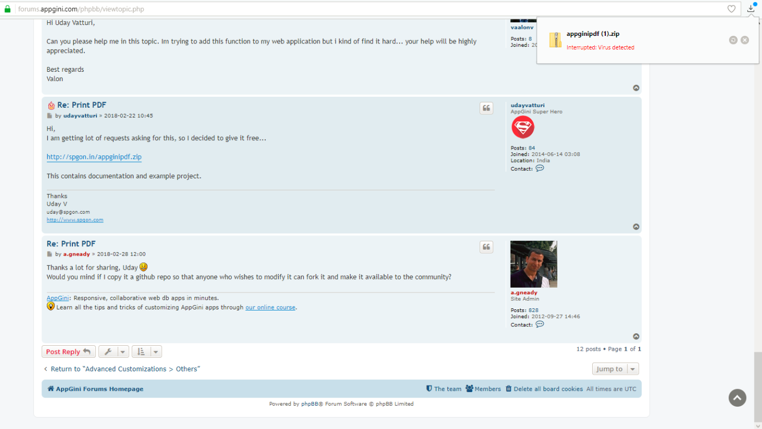Open vaalonv's profile link
This screenshot has width=762, height=429.
(522, 27)
